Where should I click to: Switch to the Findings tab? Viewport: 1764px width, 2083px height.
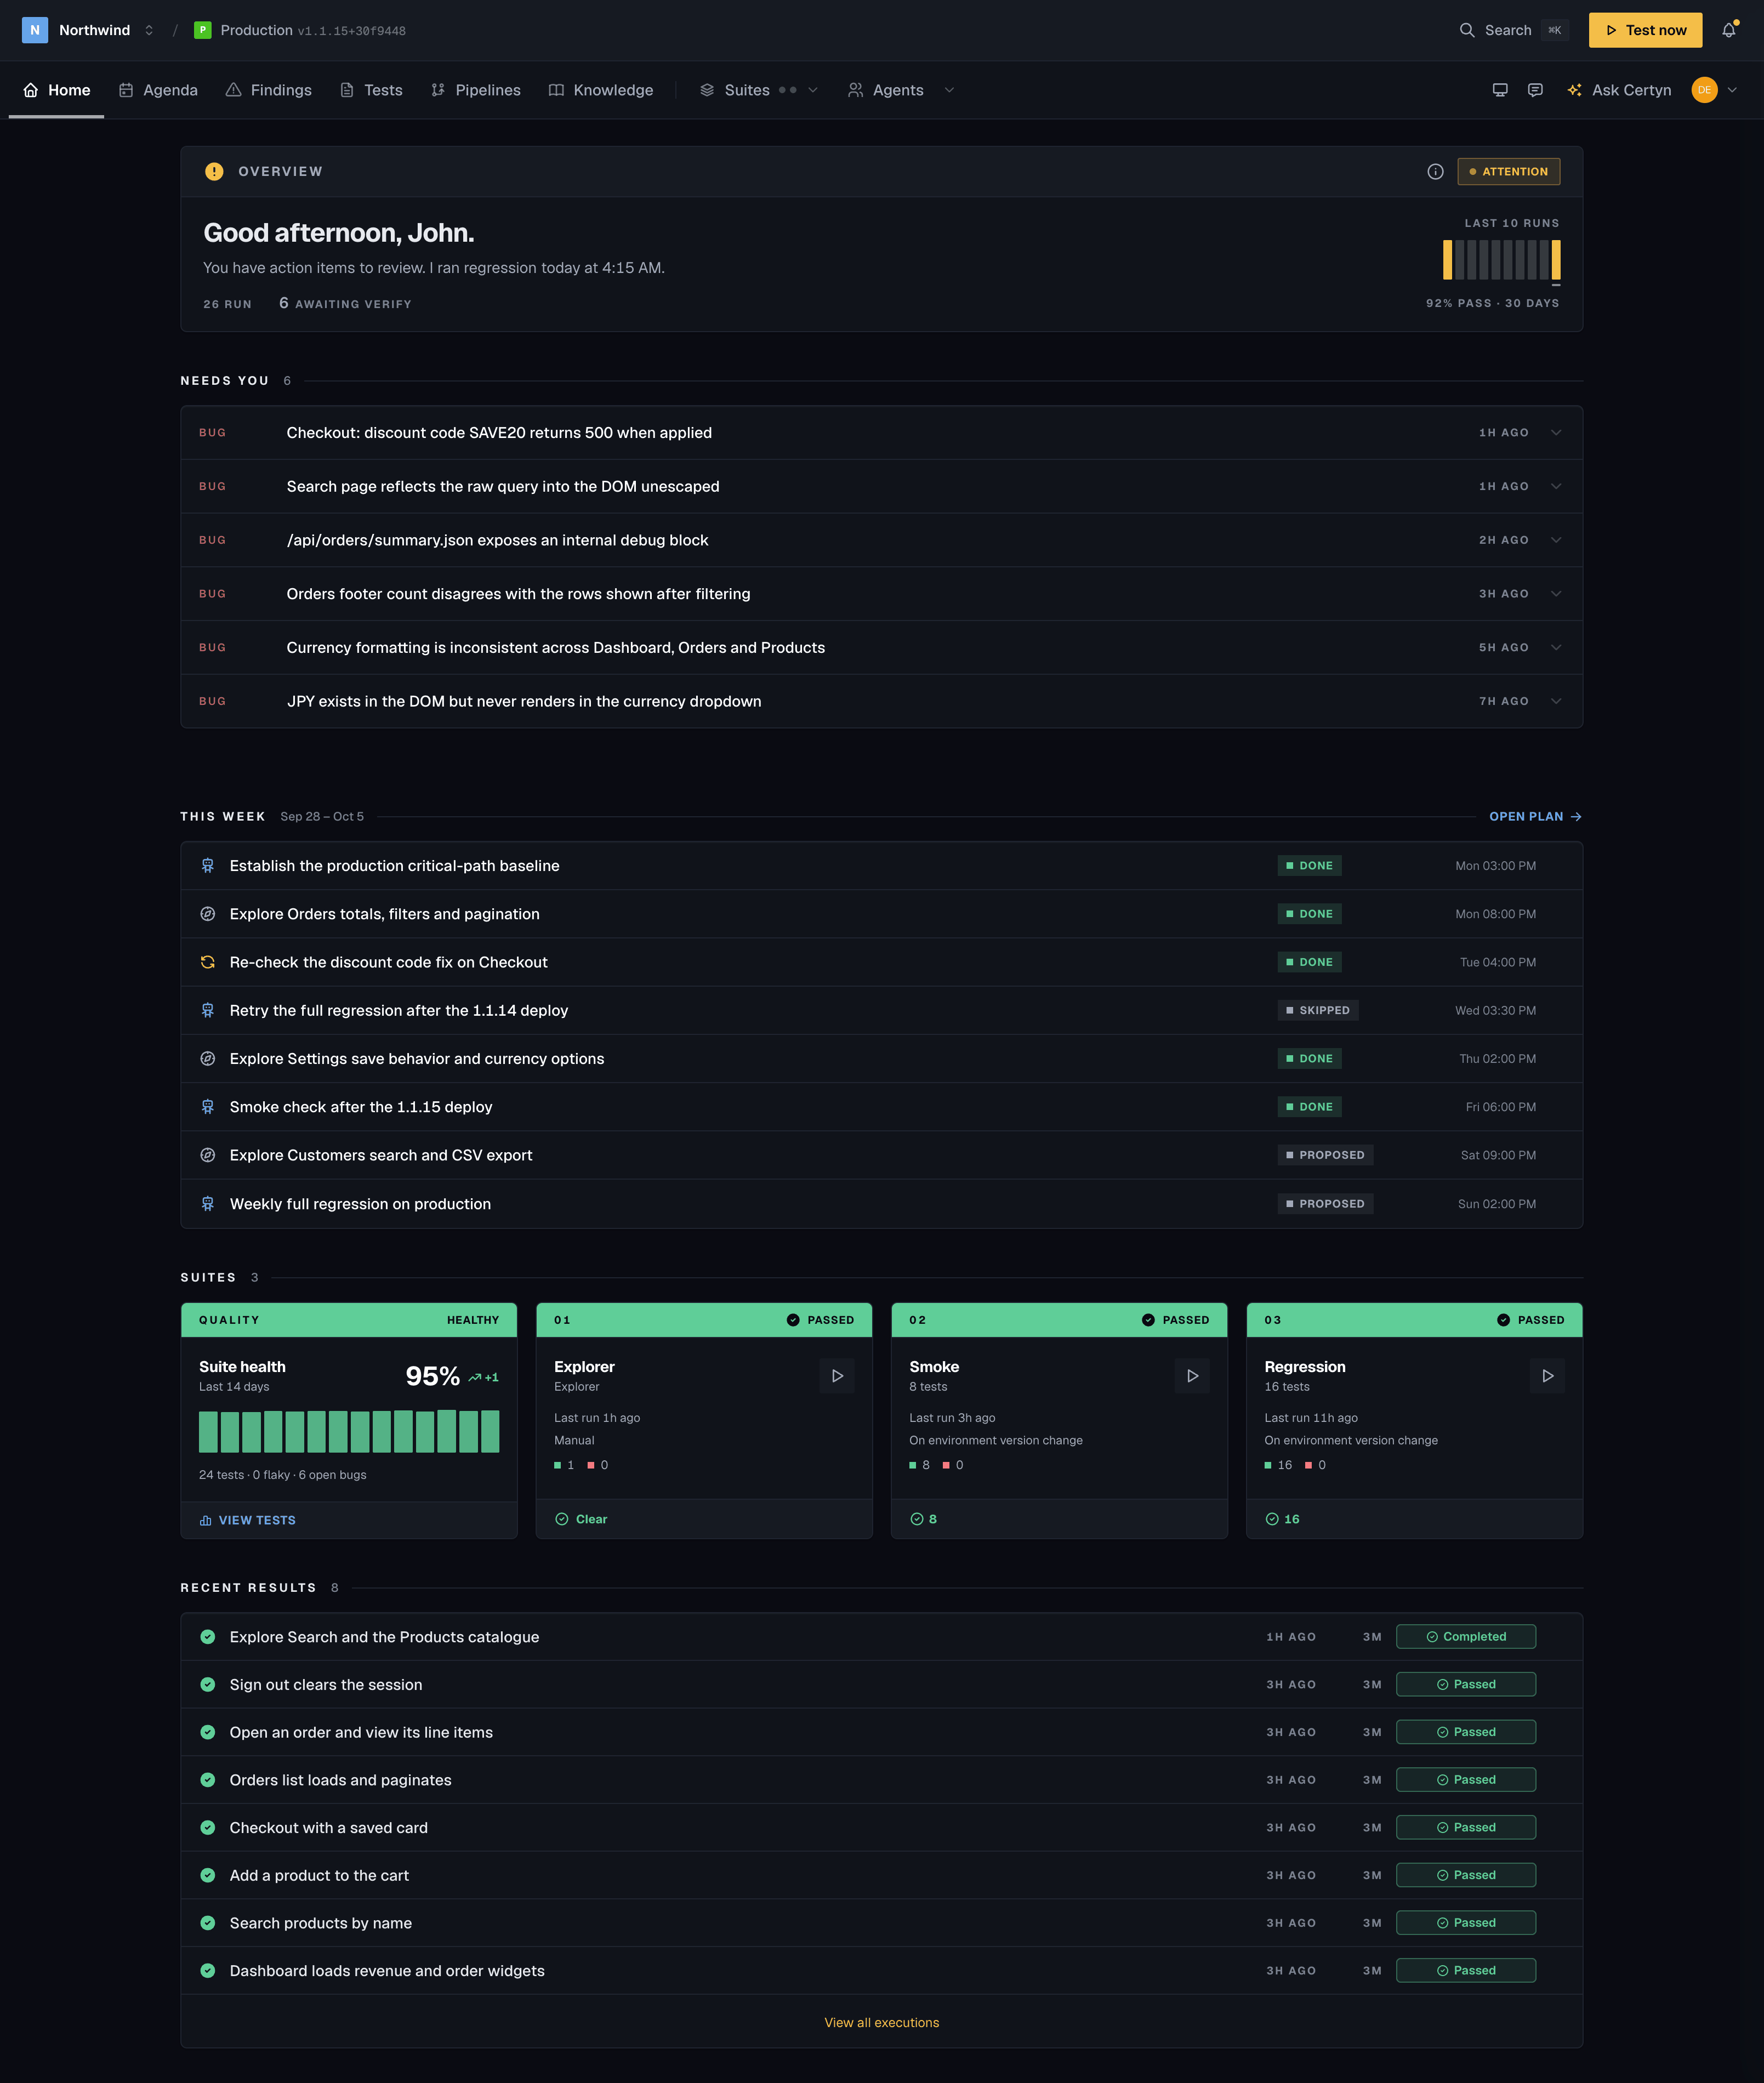click(269, 90)
